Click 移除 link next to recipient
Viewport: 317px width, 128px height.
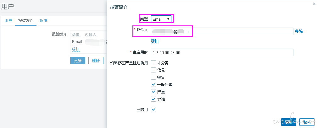299,31
